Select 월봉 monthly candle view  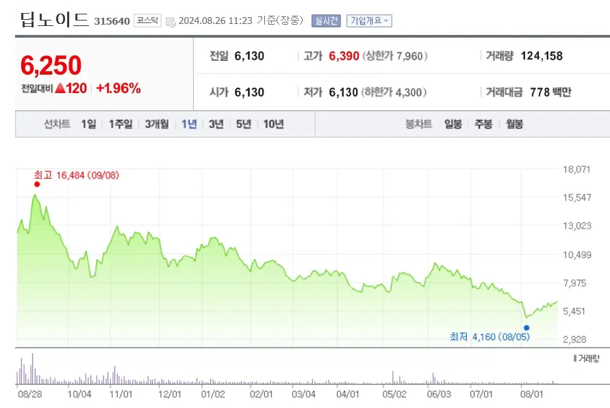click(514, 124)
